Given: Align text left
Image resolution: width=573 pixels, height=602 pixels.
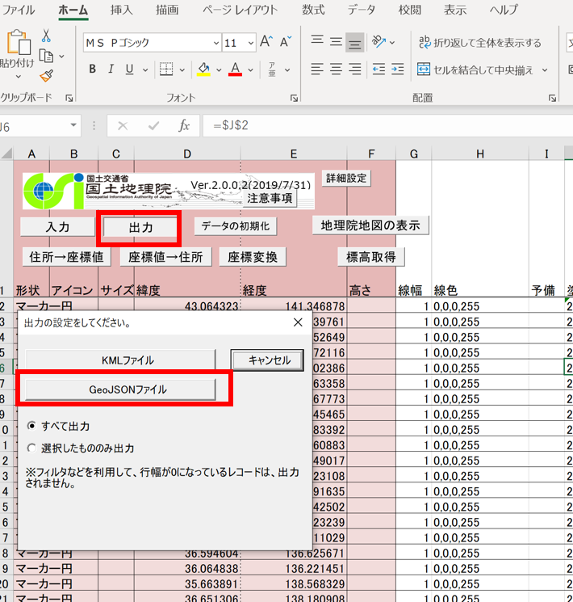Looking at the screenshot, I should 317,69.
